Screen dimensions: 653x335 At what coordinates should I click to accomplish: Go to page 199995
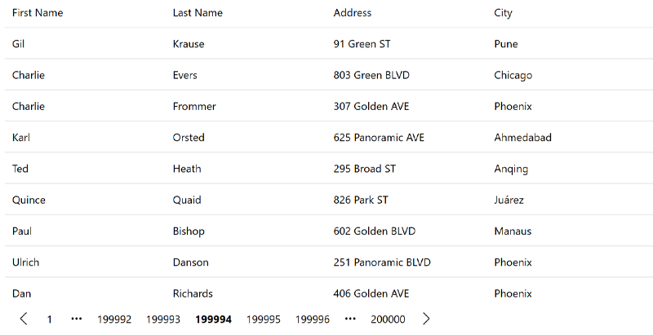[x=264, y=320]
